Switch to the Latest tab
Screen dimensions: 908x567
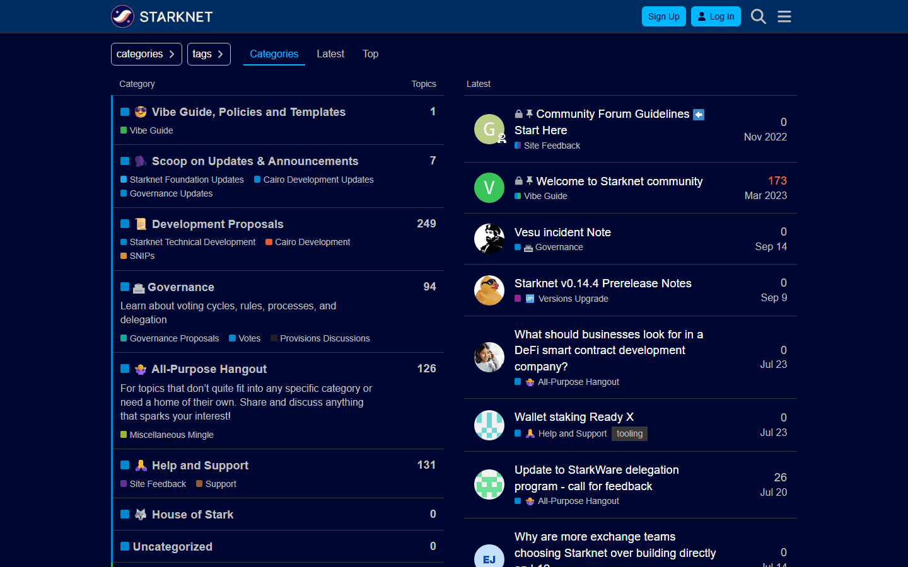[330, 54]
